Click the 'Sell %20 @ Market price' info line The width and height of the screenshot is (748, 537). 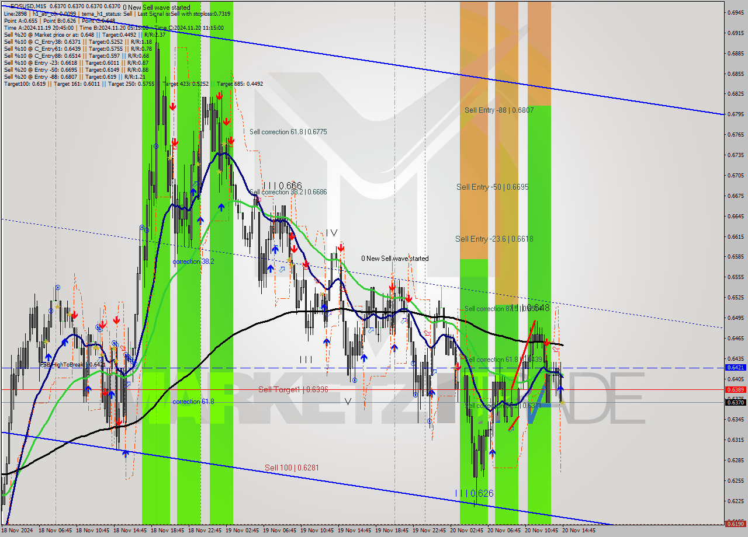pos(85,34)
